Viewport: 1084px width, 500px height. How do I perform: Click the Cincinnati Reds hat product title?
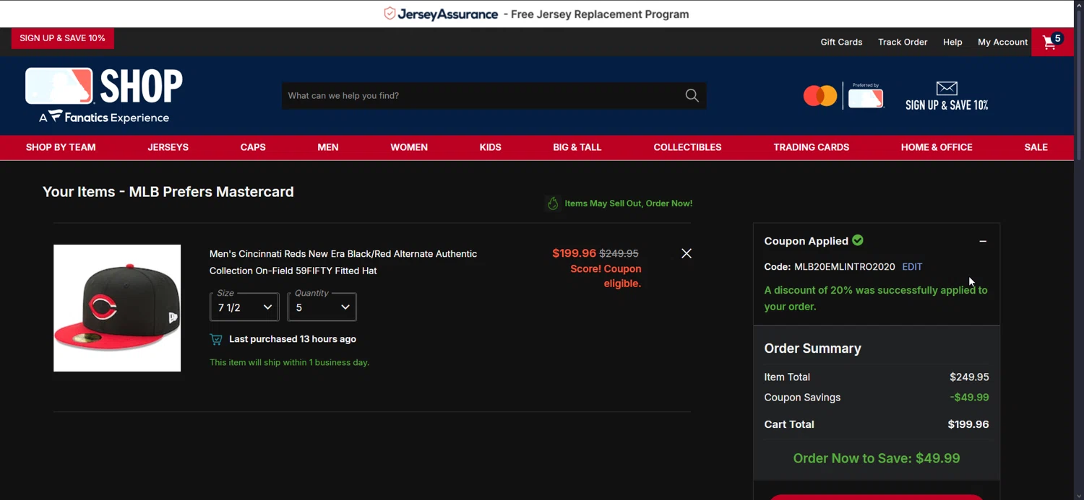point(343,262)
